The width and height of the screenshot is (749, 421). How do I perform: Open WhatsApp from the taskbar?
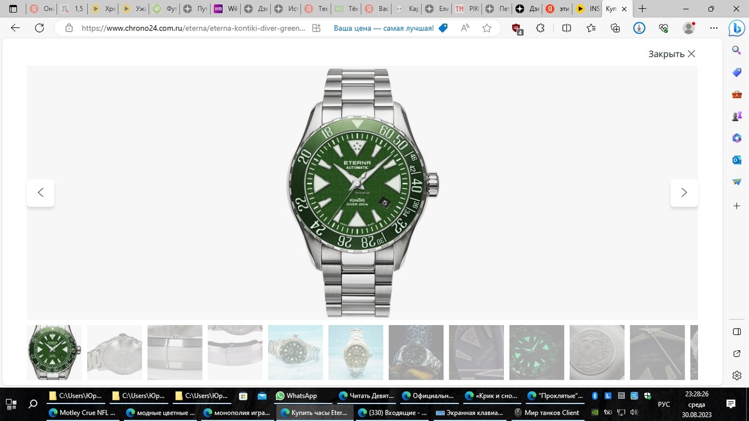pyautogui.click(x=296, y=396)
